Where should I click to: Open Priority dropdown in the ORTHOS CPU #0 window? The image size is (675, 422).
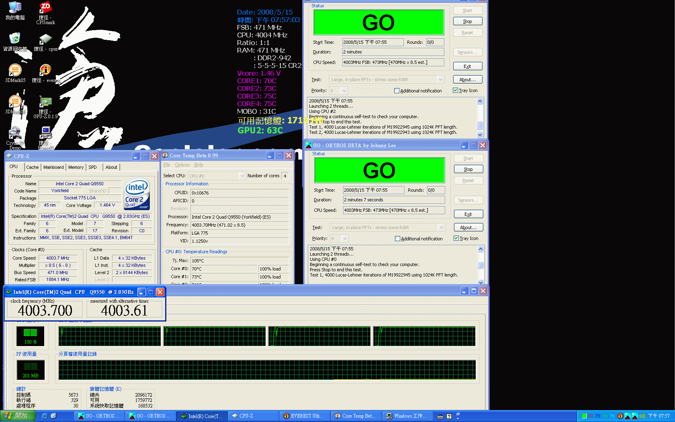coord(339,239)
